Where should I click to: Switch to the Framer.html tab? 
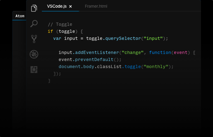pyautogui.click(x=96, y=6)
